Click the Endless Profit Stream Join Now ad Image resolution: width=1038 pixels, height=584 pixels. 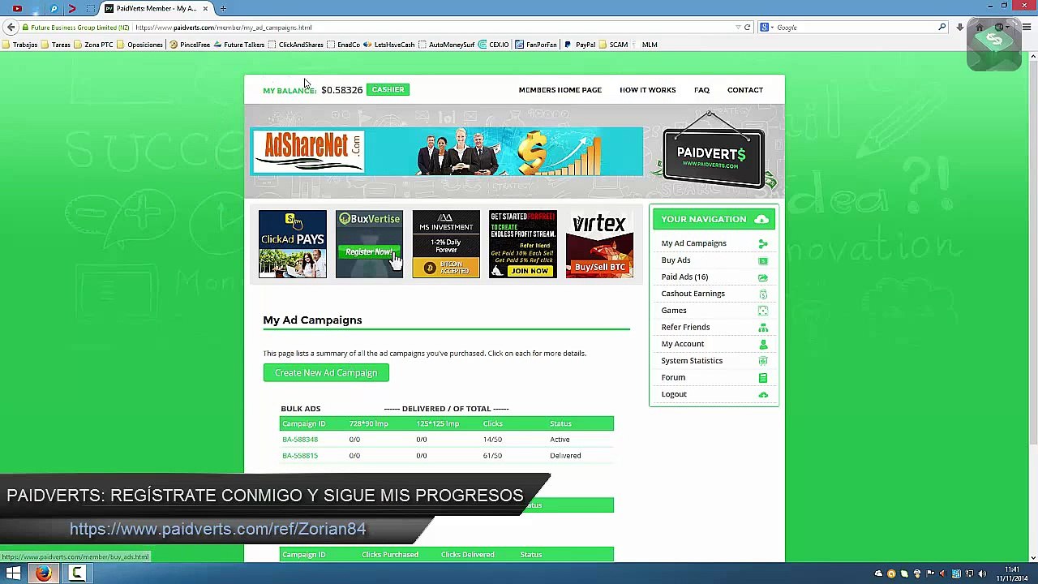pos(523,244)
